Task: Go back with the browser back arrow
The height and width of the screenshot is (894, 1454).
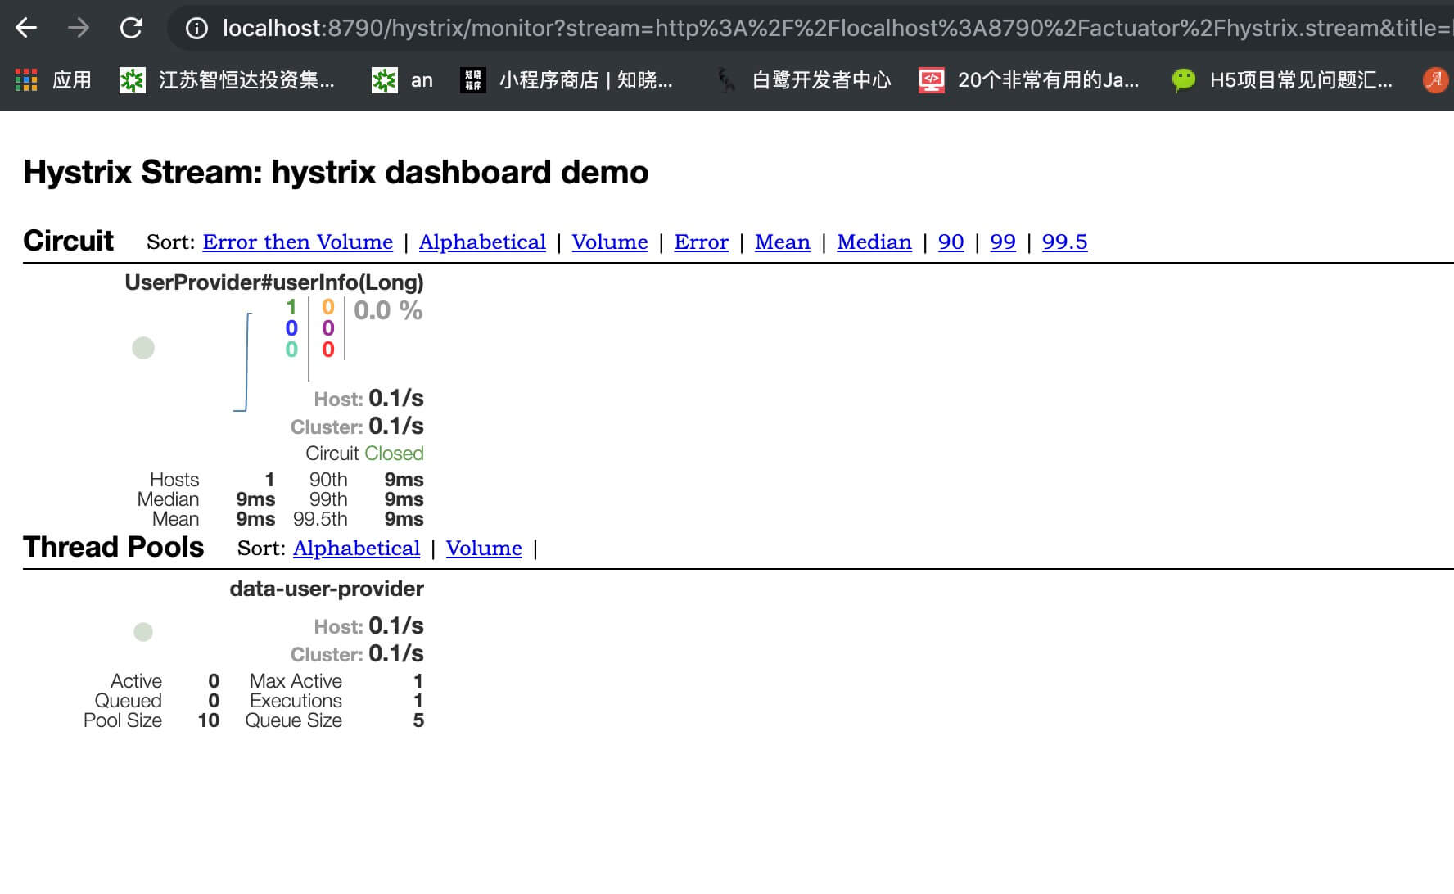Action: click(x=26, y=28)
